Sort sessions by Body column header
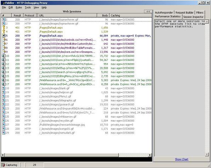Screen dimensions: 211x168 [x=103, y=16]
